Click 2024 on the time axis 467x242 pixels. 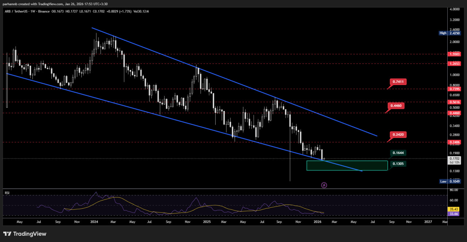tap(94, 222)
